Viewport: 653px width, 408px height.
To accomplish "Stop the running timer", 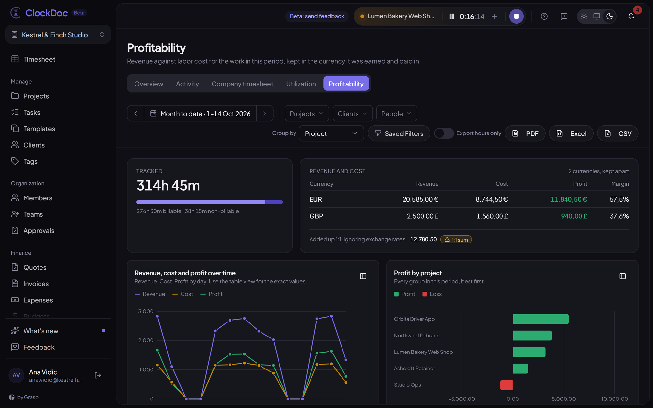I will click(x=516, y=16).
